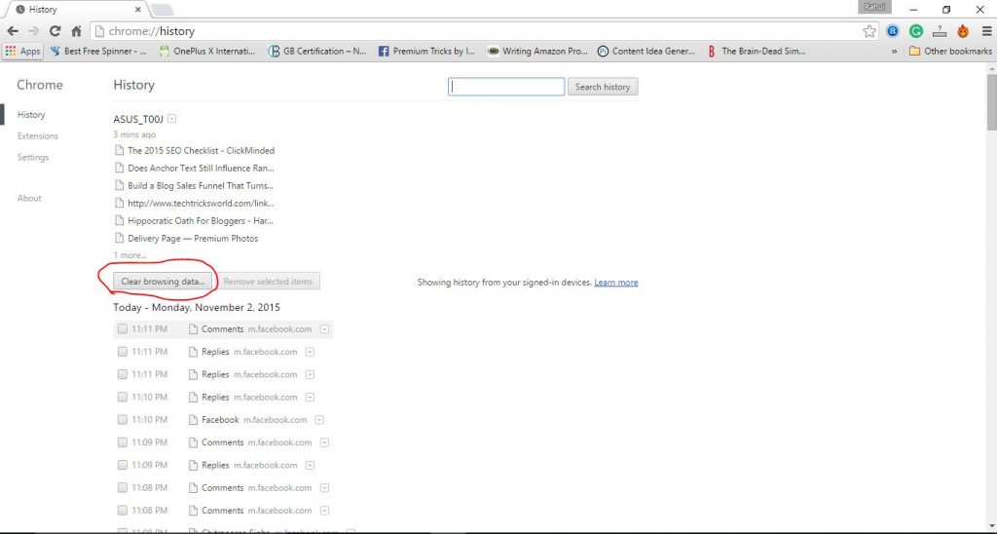Show the '1 more...' device entries
The image size is (997, 534).
point(129,255)
